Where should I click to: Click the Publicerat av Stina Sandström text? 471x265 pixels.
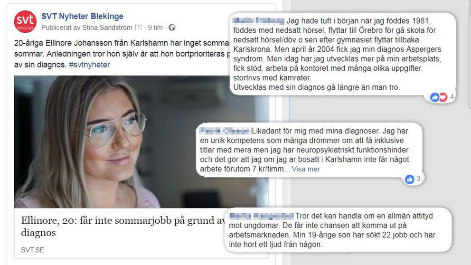(87, 28)
